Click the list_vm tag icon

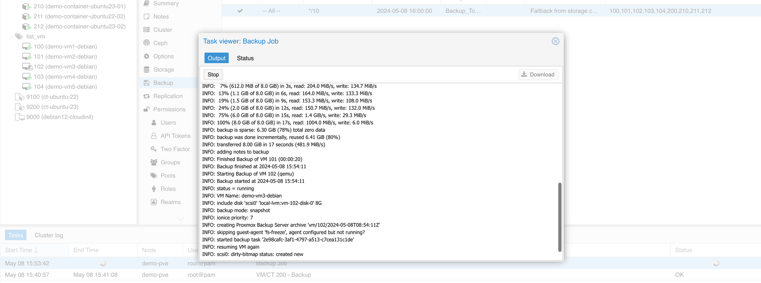pyautogui.click(x=19, y=37)
